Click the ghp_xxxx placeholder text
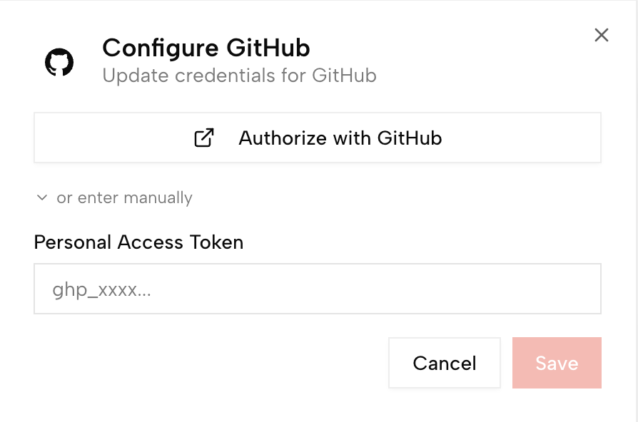 point(101,289)
